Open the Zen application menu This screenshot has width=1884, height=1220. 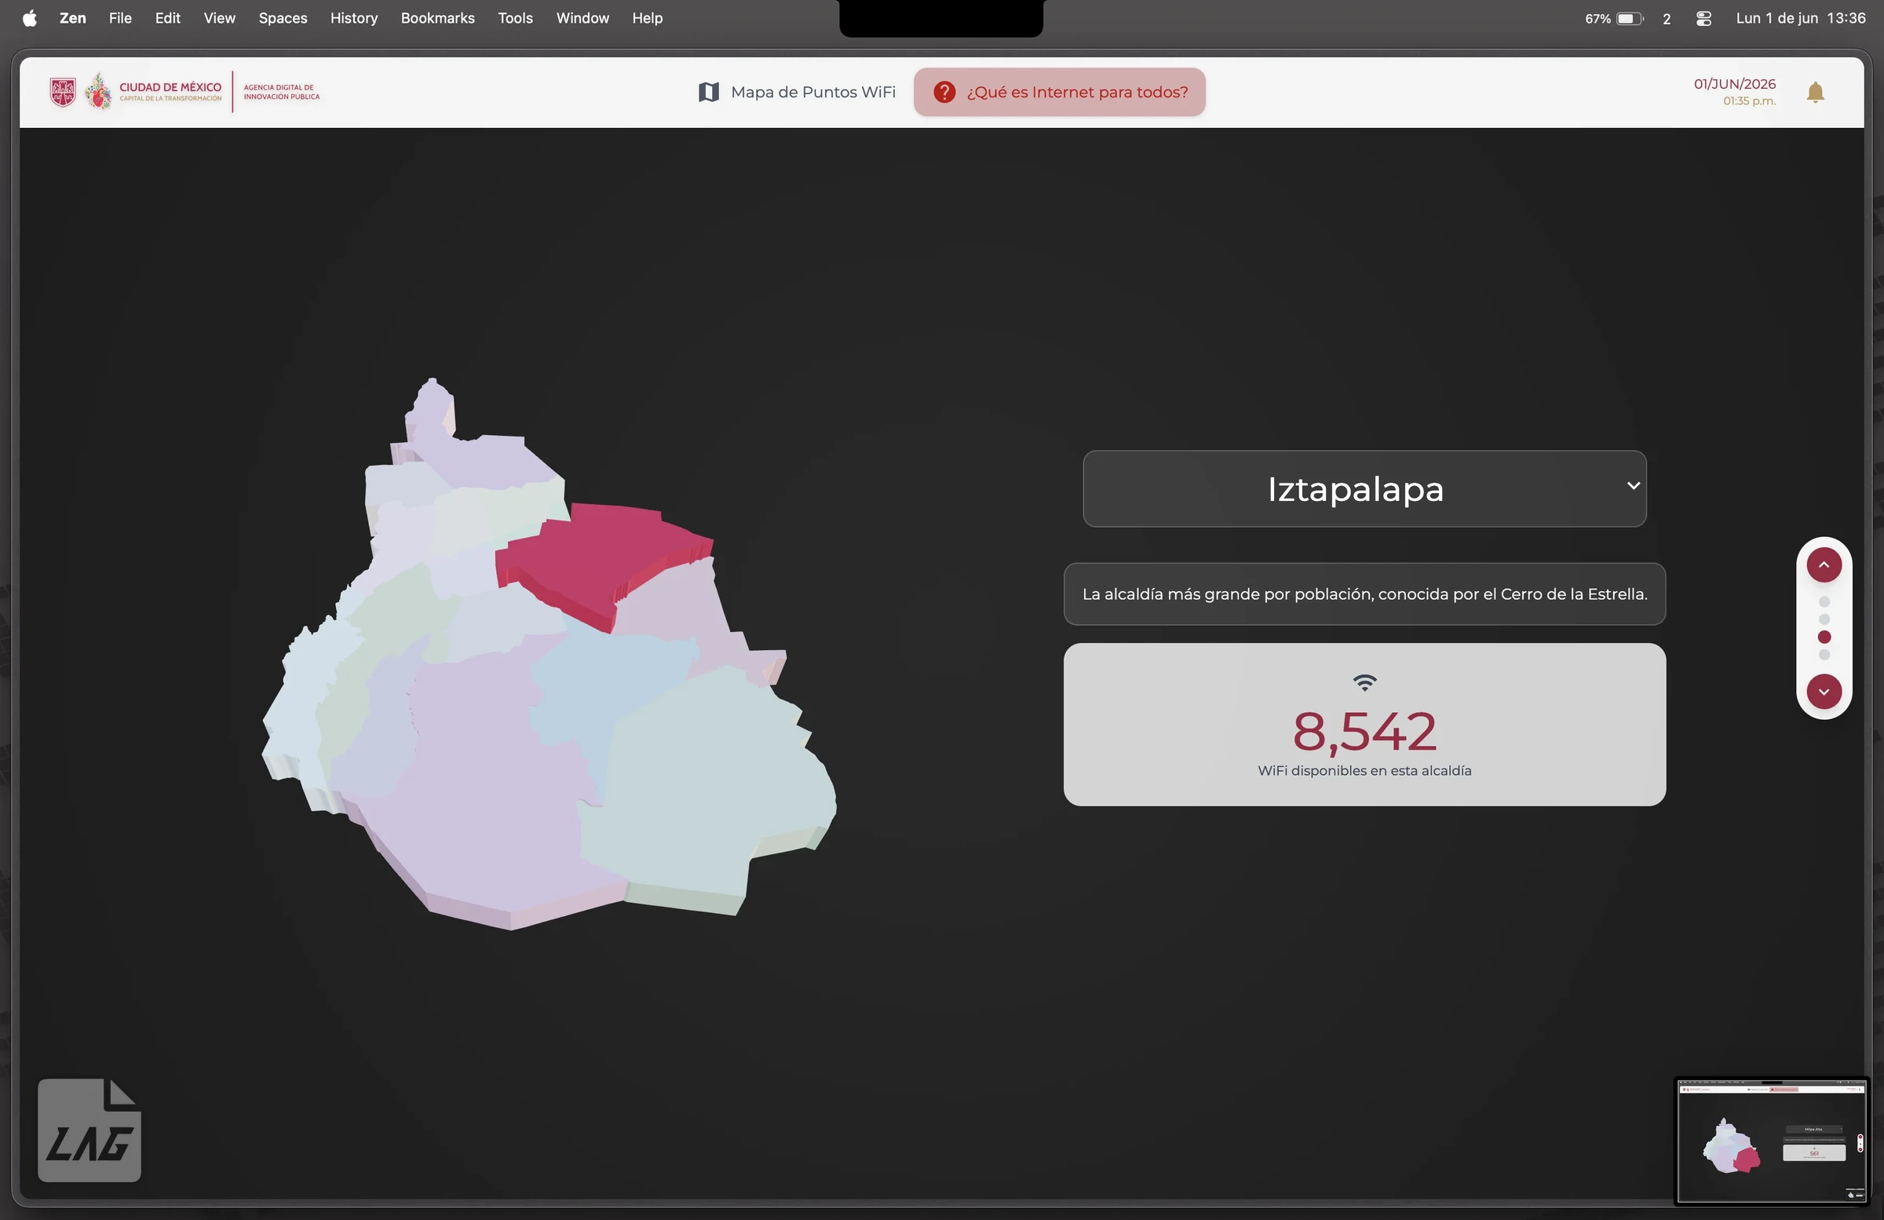72,18
